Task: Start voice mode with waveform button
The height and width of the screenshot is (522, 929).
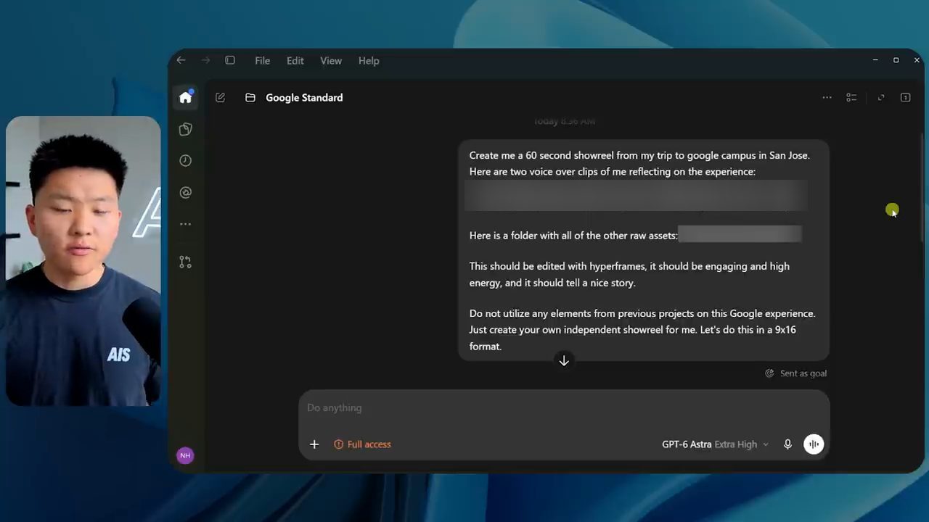Action: pyautogui.click(x=814, y=444)
